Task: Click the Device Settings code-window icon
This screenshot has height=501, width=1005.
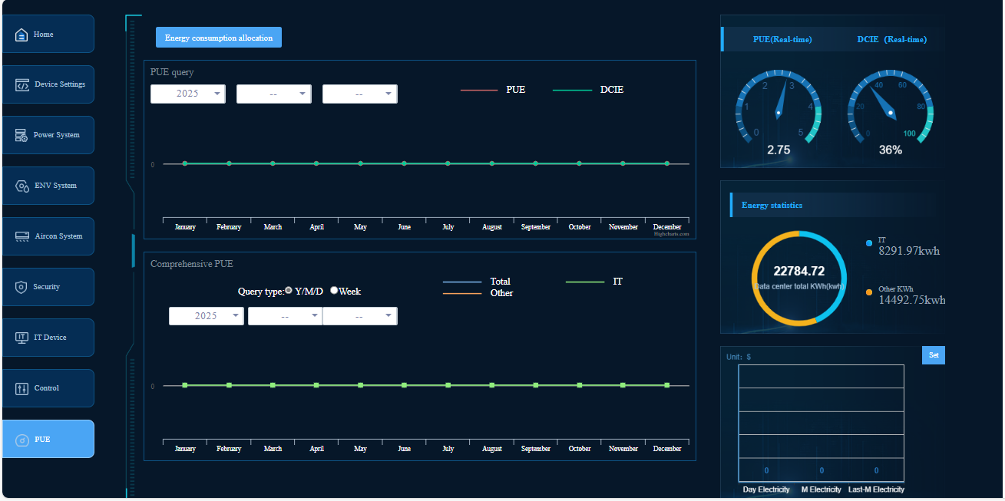Action: (22, 84)
